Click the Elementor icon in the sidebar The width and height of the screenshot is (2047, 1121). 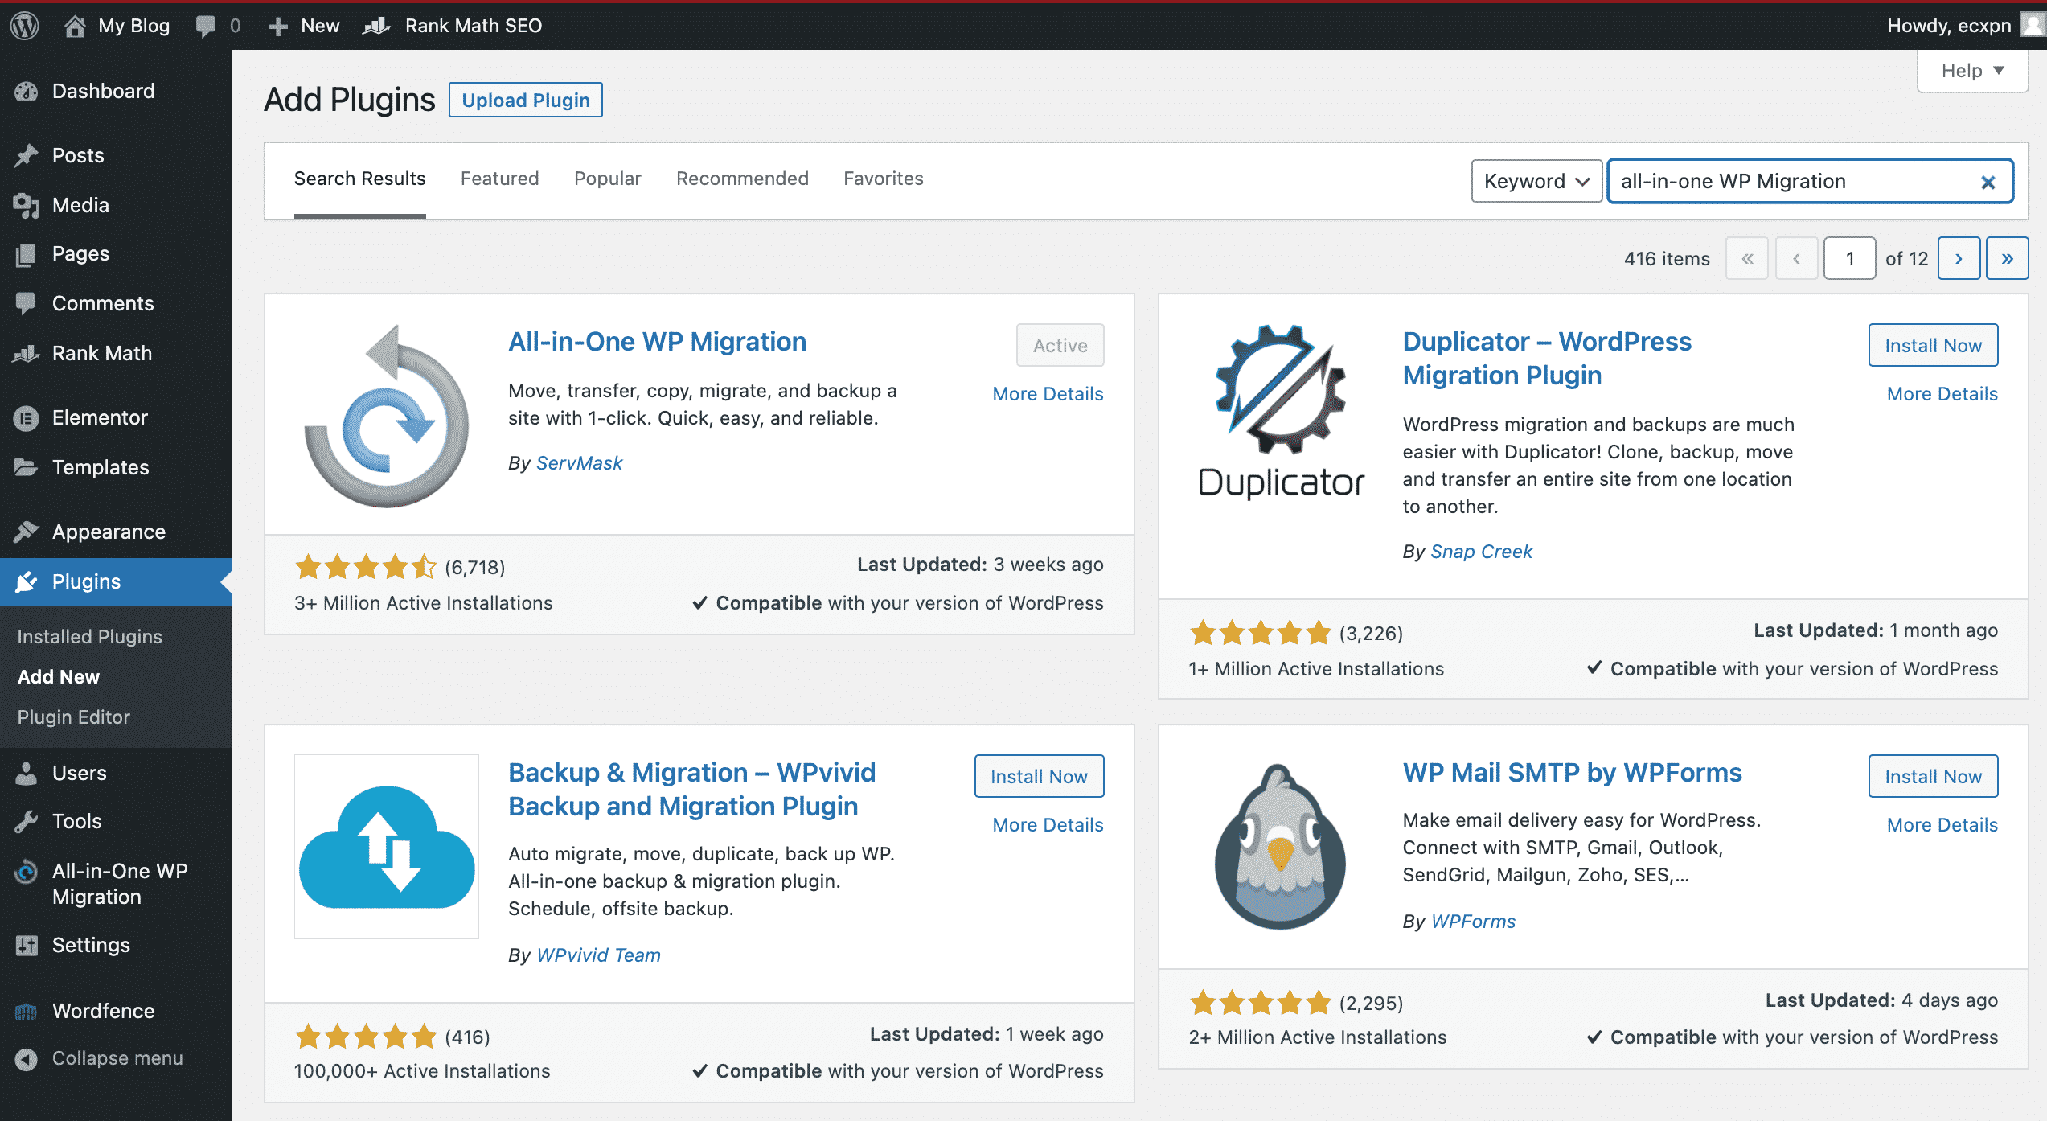(26, 417)
